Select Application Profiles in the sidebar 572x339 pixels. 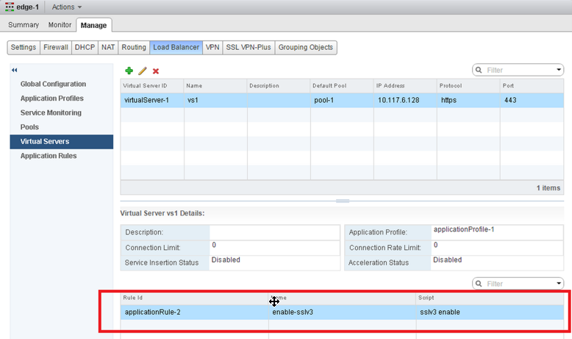click(52, 99)
